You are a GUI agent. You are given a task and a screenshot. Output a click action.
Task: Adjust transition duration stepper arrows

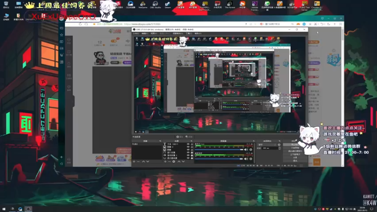click(279, 148)
